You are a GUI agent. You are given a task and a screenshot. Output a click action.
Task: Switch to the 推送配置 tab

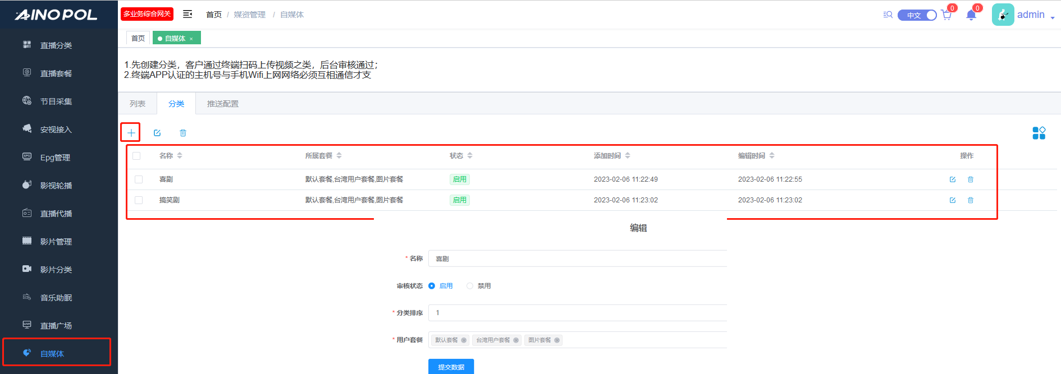coord(222,104)
